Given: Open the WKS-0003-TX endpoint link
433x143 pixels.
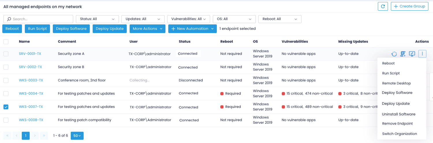Looking at the screenshot, I should click(x=31, y=80).
